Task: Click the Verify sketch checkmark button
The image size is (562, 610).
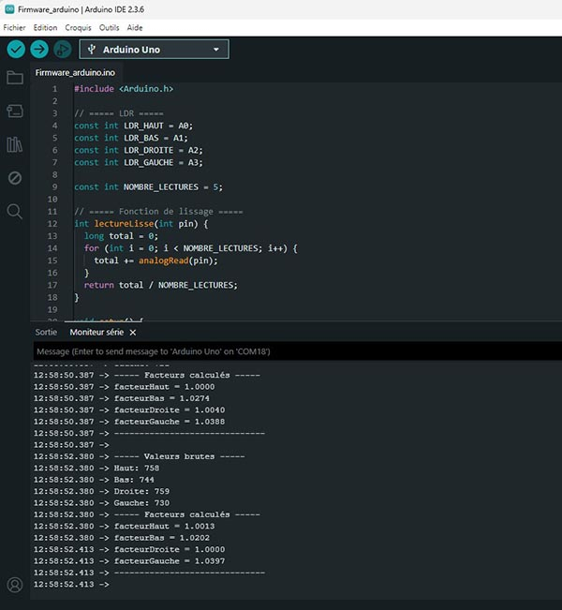Action: coord(16,49)
